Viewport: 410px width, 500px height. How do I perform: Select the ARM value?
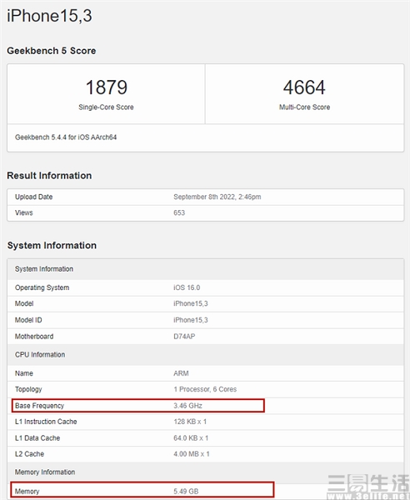pyautogui.click(x=181, y=373)
